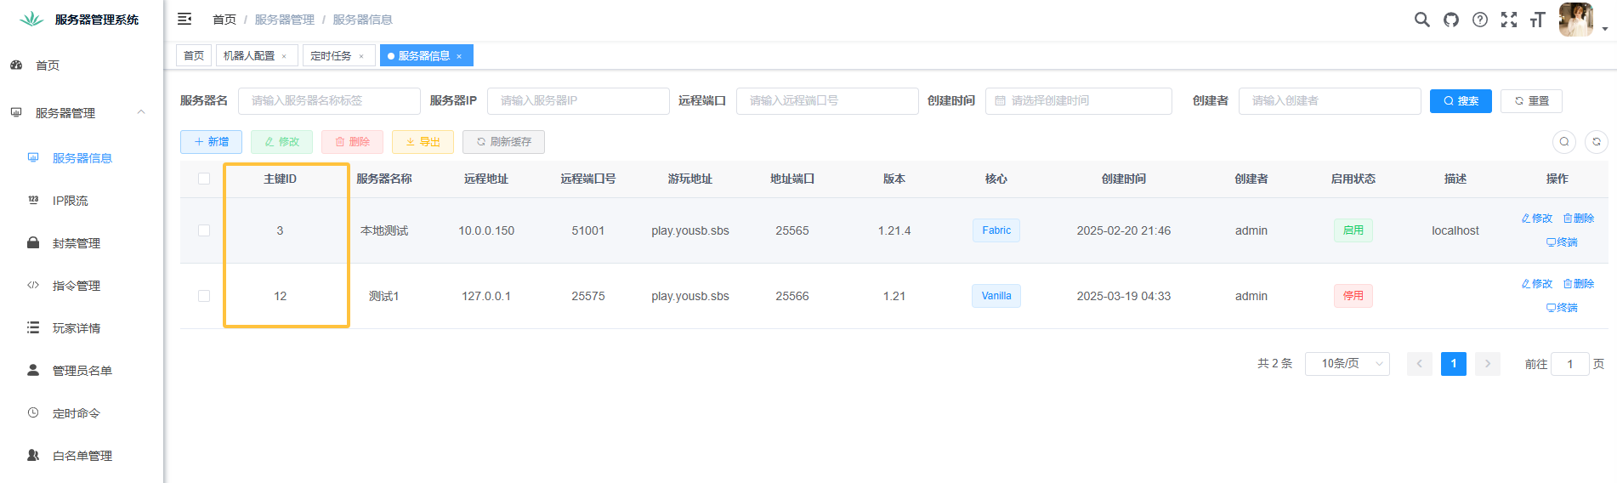Open IP限流 in the sidebar
Image resolution: width=1617 pixels, height=483 pixels.
[81, 201]
